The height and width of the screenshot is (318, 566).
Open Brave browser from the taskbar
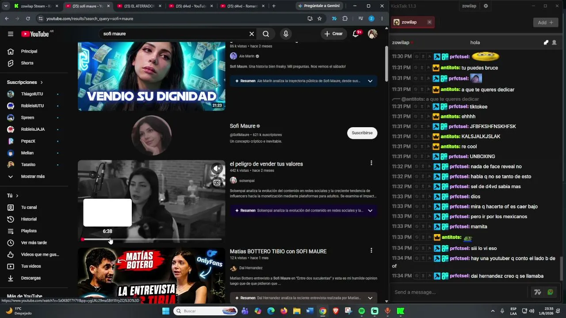click(x=336, y=311)
